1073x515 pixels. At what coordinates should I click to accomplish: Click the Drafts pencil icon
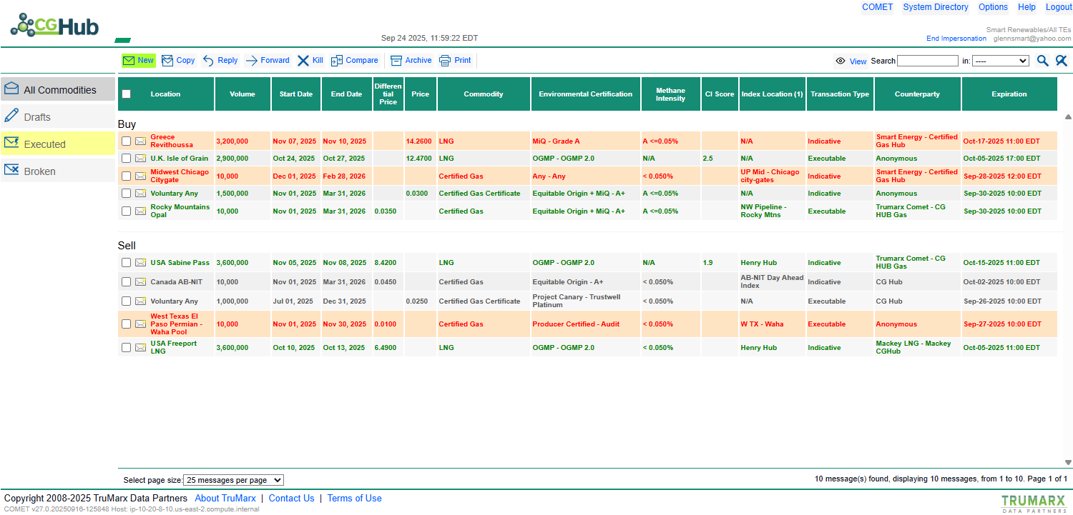click(11, 116)
